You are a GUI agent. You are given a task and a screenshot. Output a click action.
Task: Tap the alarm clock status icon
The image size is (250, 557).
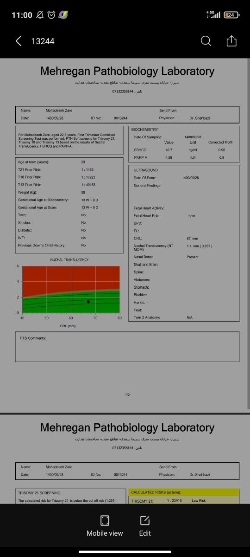point(51,15)
